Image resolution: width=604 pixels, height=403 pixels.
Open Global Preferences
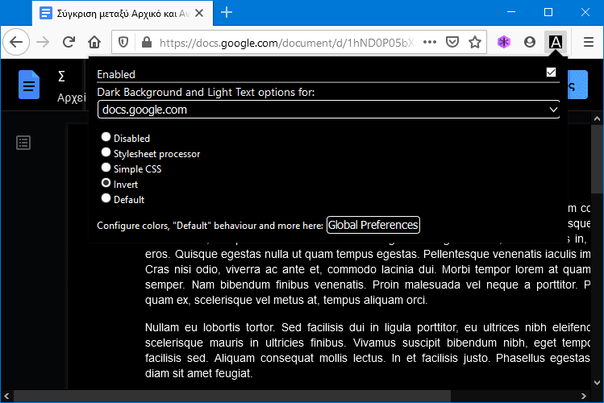coord(373,225)
